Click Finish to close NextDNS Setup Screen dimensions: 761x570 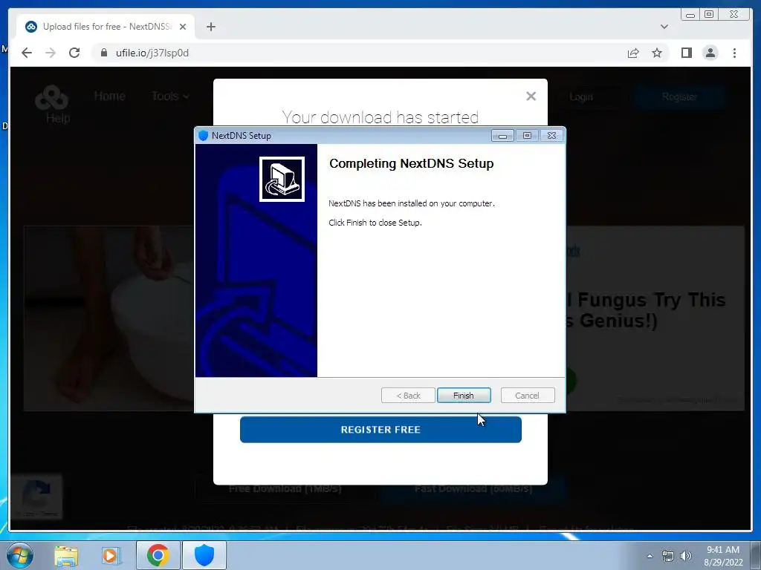[464, 396]
